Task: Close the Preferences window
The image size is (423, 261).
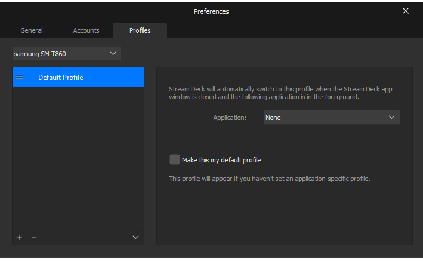Action: [x=406, y=11]
